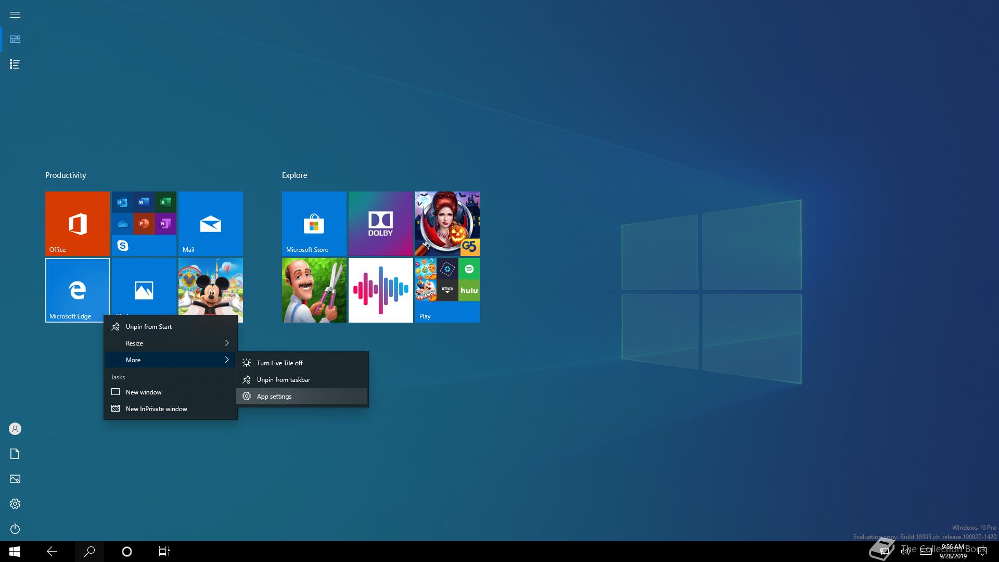Open the Microsoft Store tile

[314, 224]
